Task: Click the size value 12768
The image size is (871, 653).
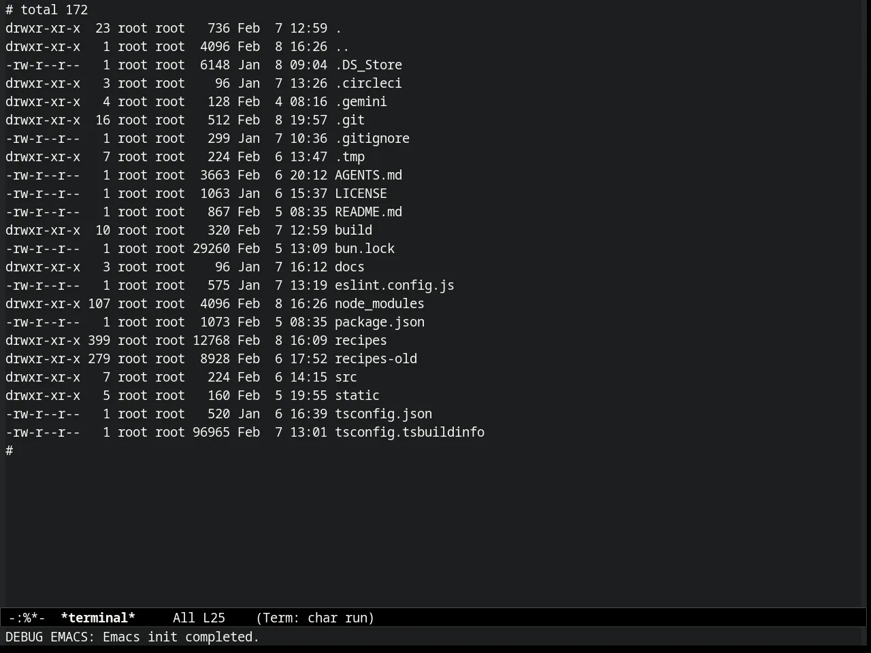Action: [211, 340]
